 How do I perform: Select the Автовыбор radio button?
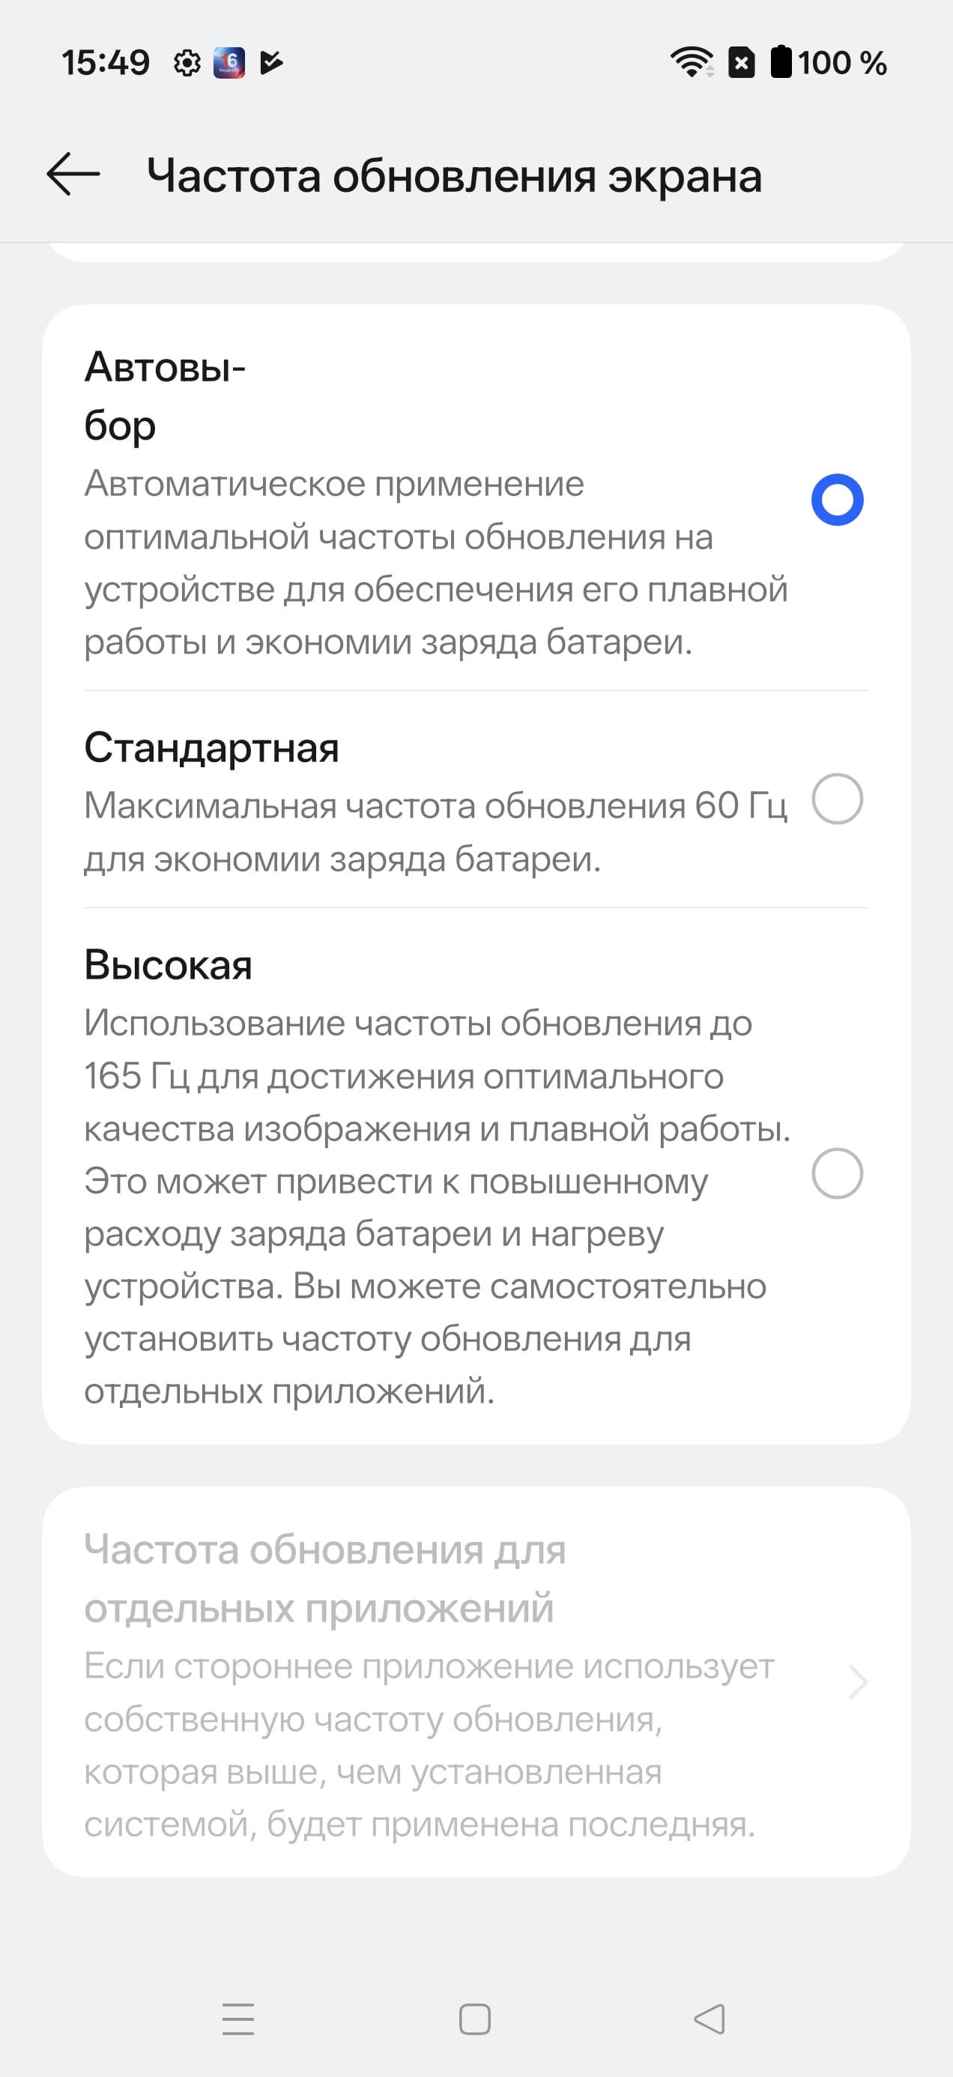837,500
